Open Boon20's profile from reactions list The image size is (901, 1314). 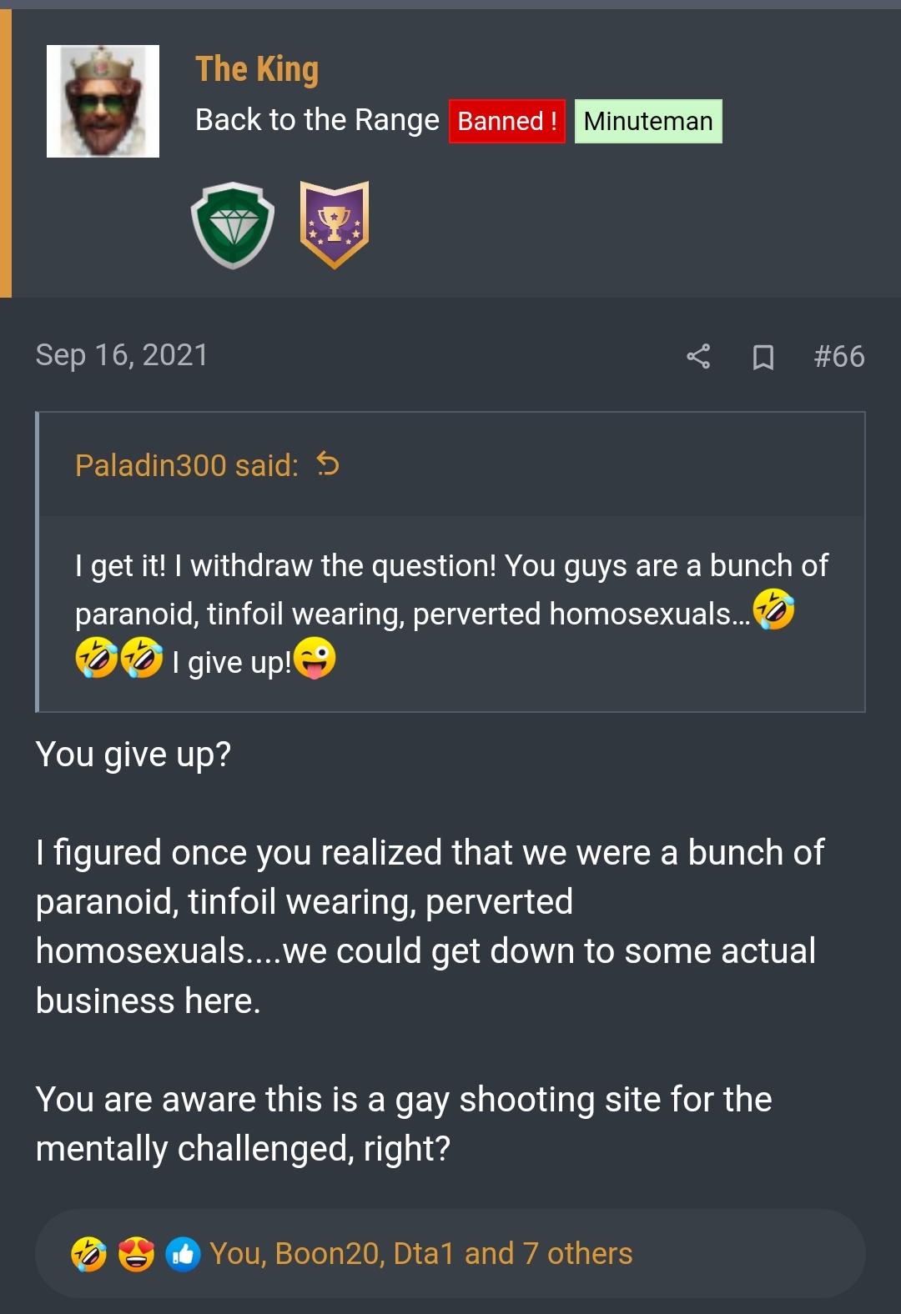pyautogui.click(x=327, y=1254)
